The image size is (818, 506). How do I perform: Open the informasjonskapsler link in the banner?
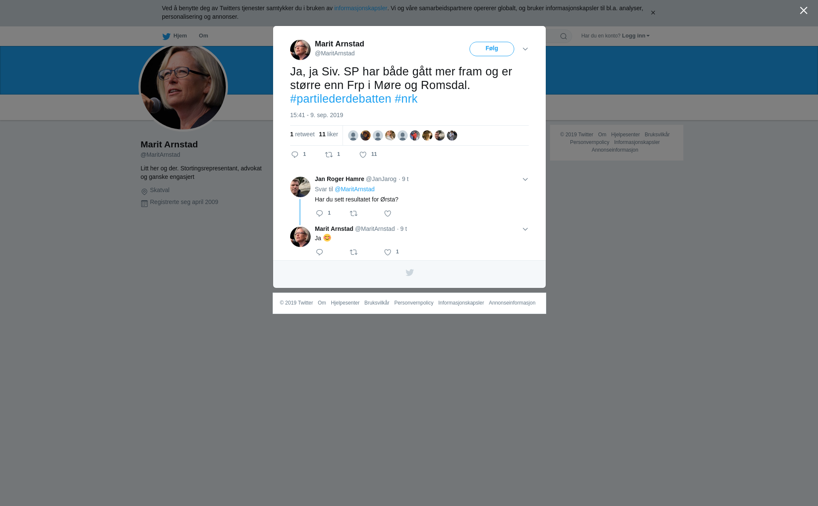pos(360,8)
